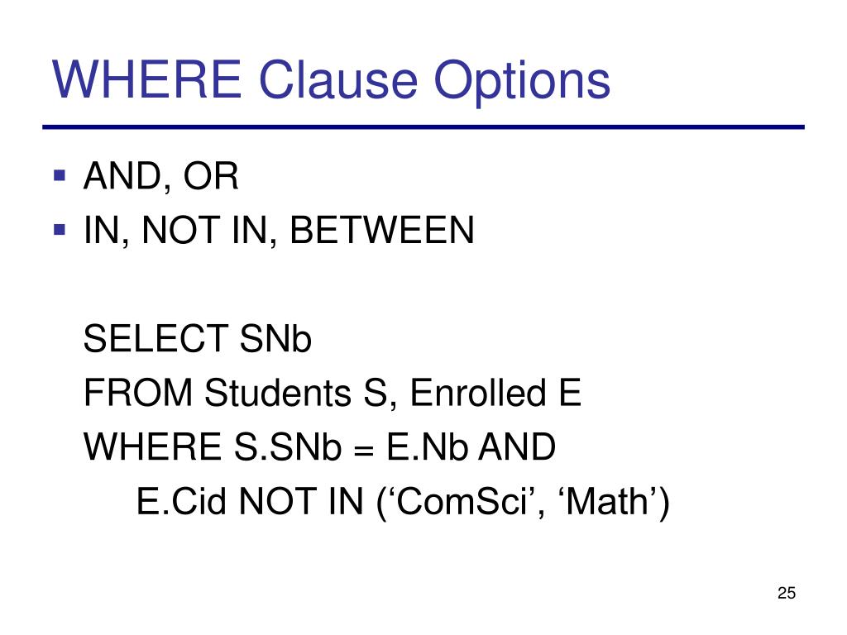Select the word BETWEEN in the second bullet
847x635 pixels.
(382, 231)
